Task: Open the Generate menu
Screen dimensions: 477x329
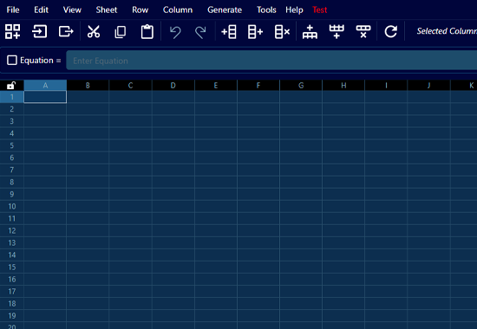Action: click(225, 10)
